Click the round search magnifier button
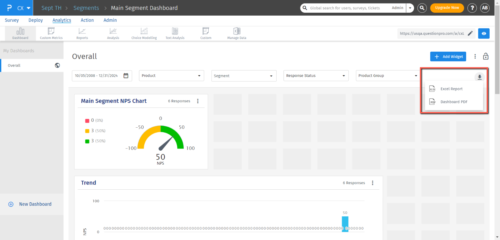This screenshot has height=240, width=500. pos(422,8)
